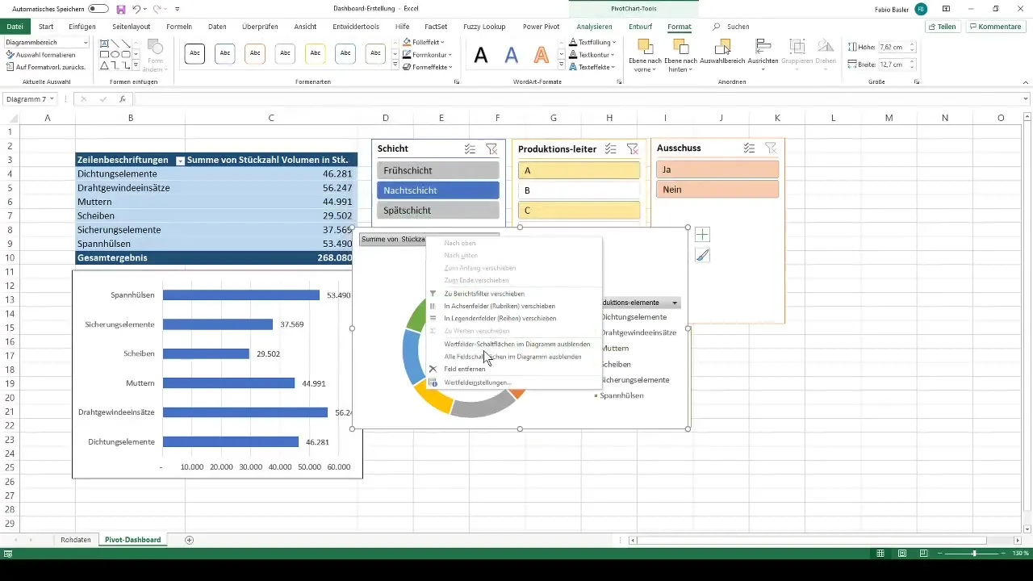Save the workbook with the floppy disk icon
The width and height of the screenshot is (1033, 581).
[121, 9]
